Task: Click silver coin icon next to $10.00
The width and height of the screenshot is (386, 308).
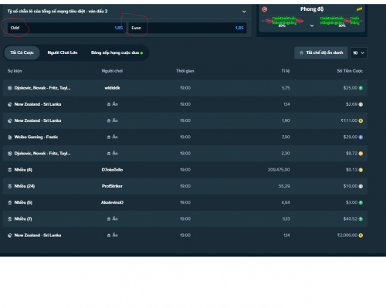Action: [361, 186]
